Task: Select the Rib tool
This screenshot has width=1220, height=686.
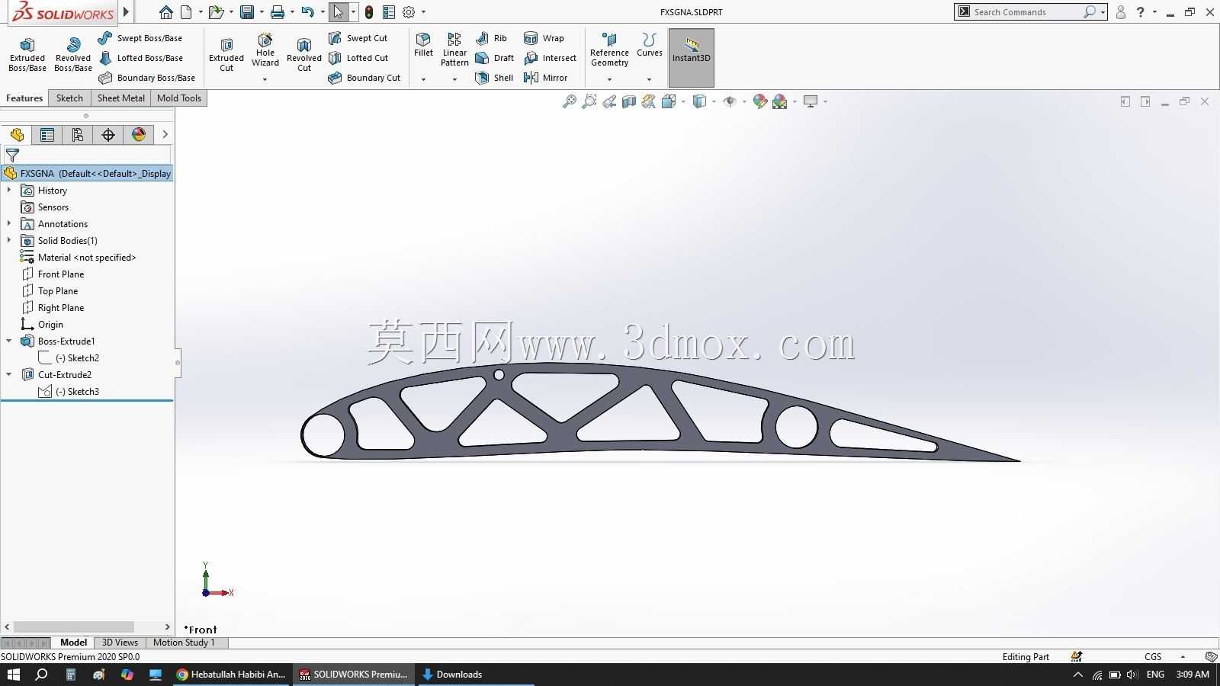Action: pyautogui.click(x=491, y=38)
